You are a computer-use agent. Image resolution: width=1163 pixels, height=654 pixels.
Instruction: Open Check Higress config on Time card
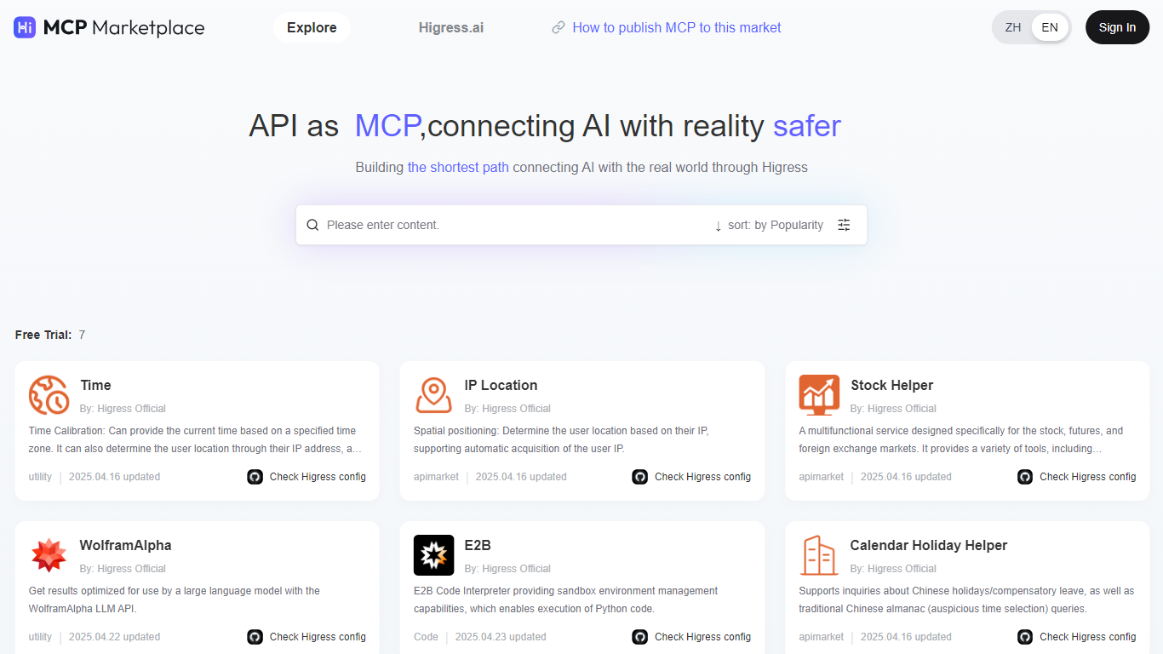point(318,477)
